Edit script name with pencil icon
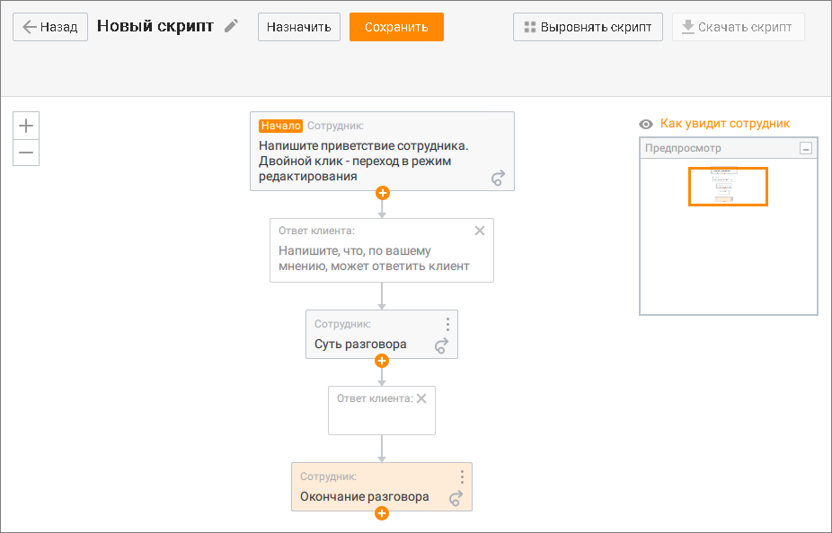832x533 pixels. pyautogui.click(x=231, y=26)
